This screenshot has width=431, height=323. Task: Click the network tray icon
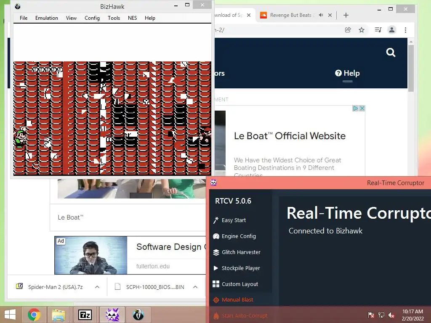(381, 315)
